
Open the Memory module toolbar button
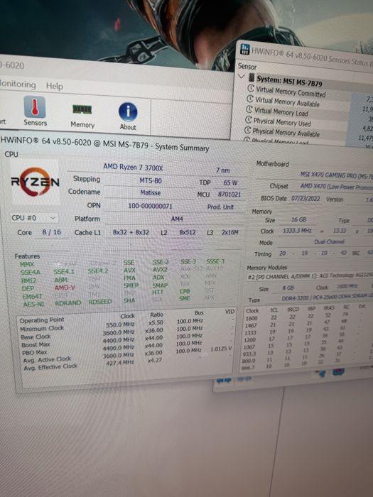click(82, 116)
